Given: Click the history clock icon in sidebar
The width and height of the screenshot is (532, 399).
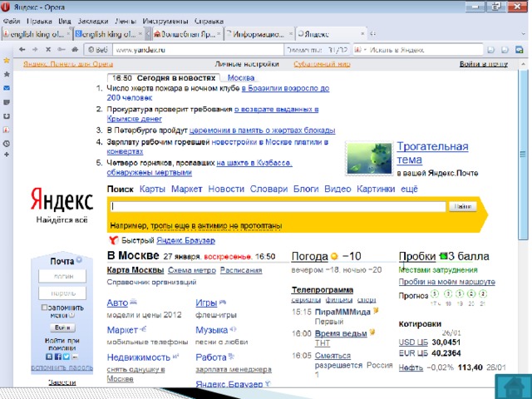Looking at the screenshot, I should tap(7, 144).
